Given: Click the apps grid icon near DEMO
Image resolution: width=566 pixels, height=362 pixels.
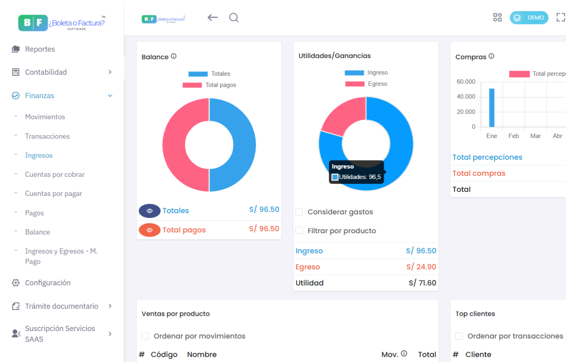Looking at the screenshot, I should click(497, 17).
